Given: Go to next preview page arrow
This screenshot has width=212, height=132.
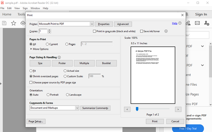Looking at the screenshot, I should [178, 109].
